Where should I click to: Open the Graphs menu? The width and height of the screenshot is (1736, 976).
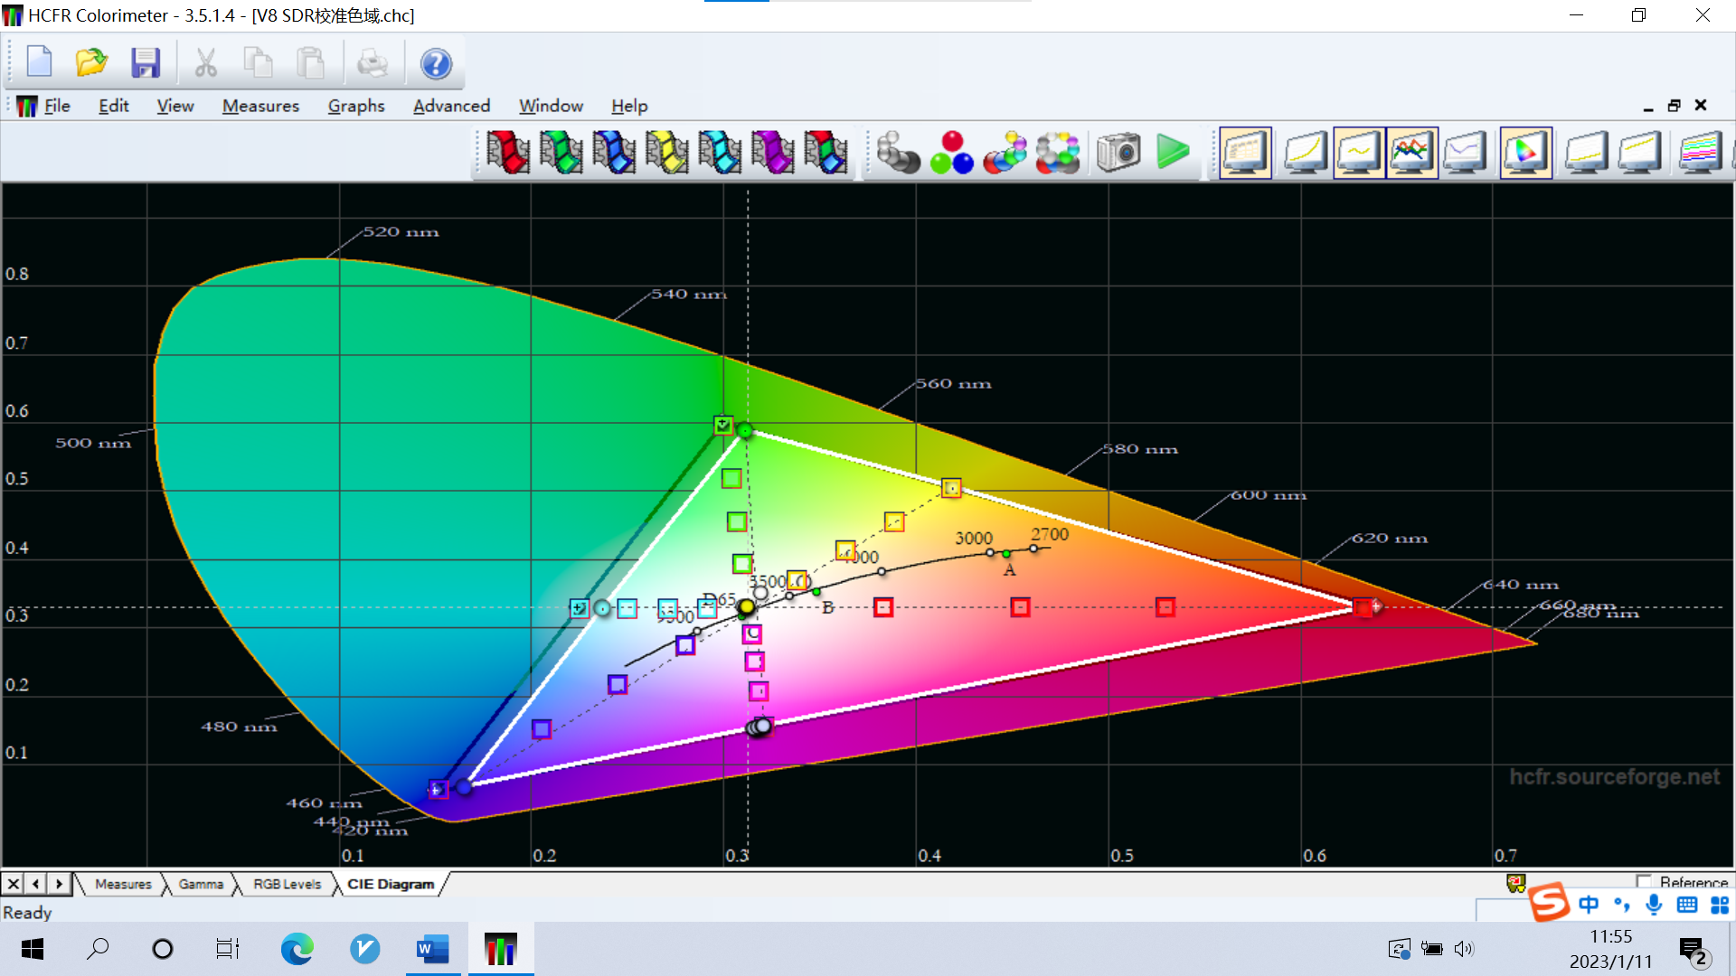[x=355, y=106]
